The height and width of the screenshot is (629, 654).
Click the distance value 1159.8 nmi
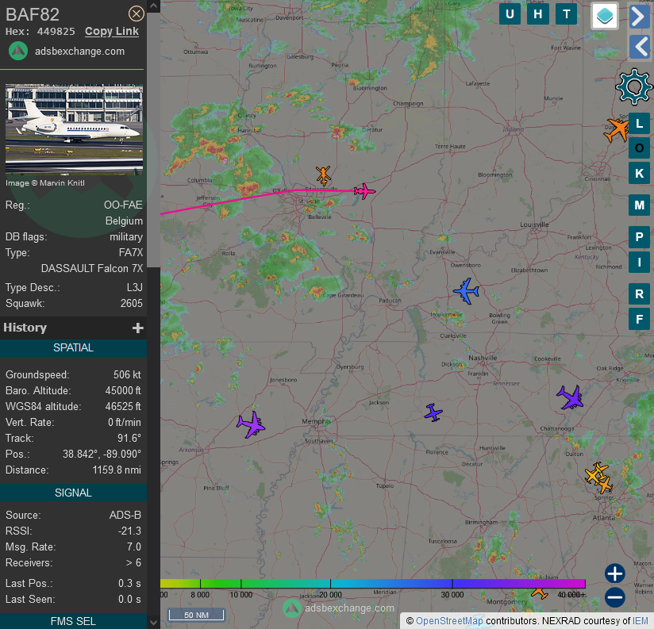117,470
